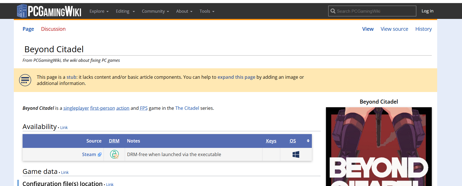Toggle the Availability table sort arrows

click(308, 141)
